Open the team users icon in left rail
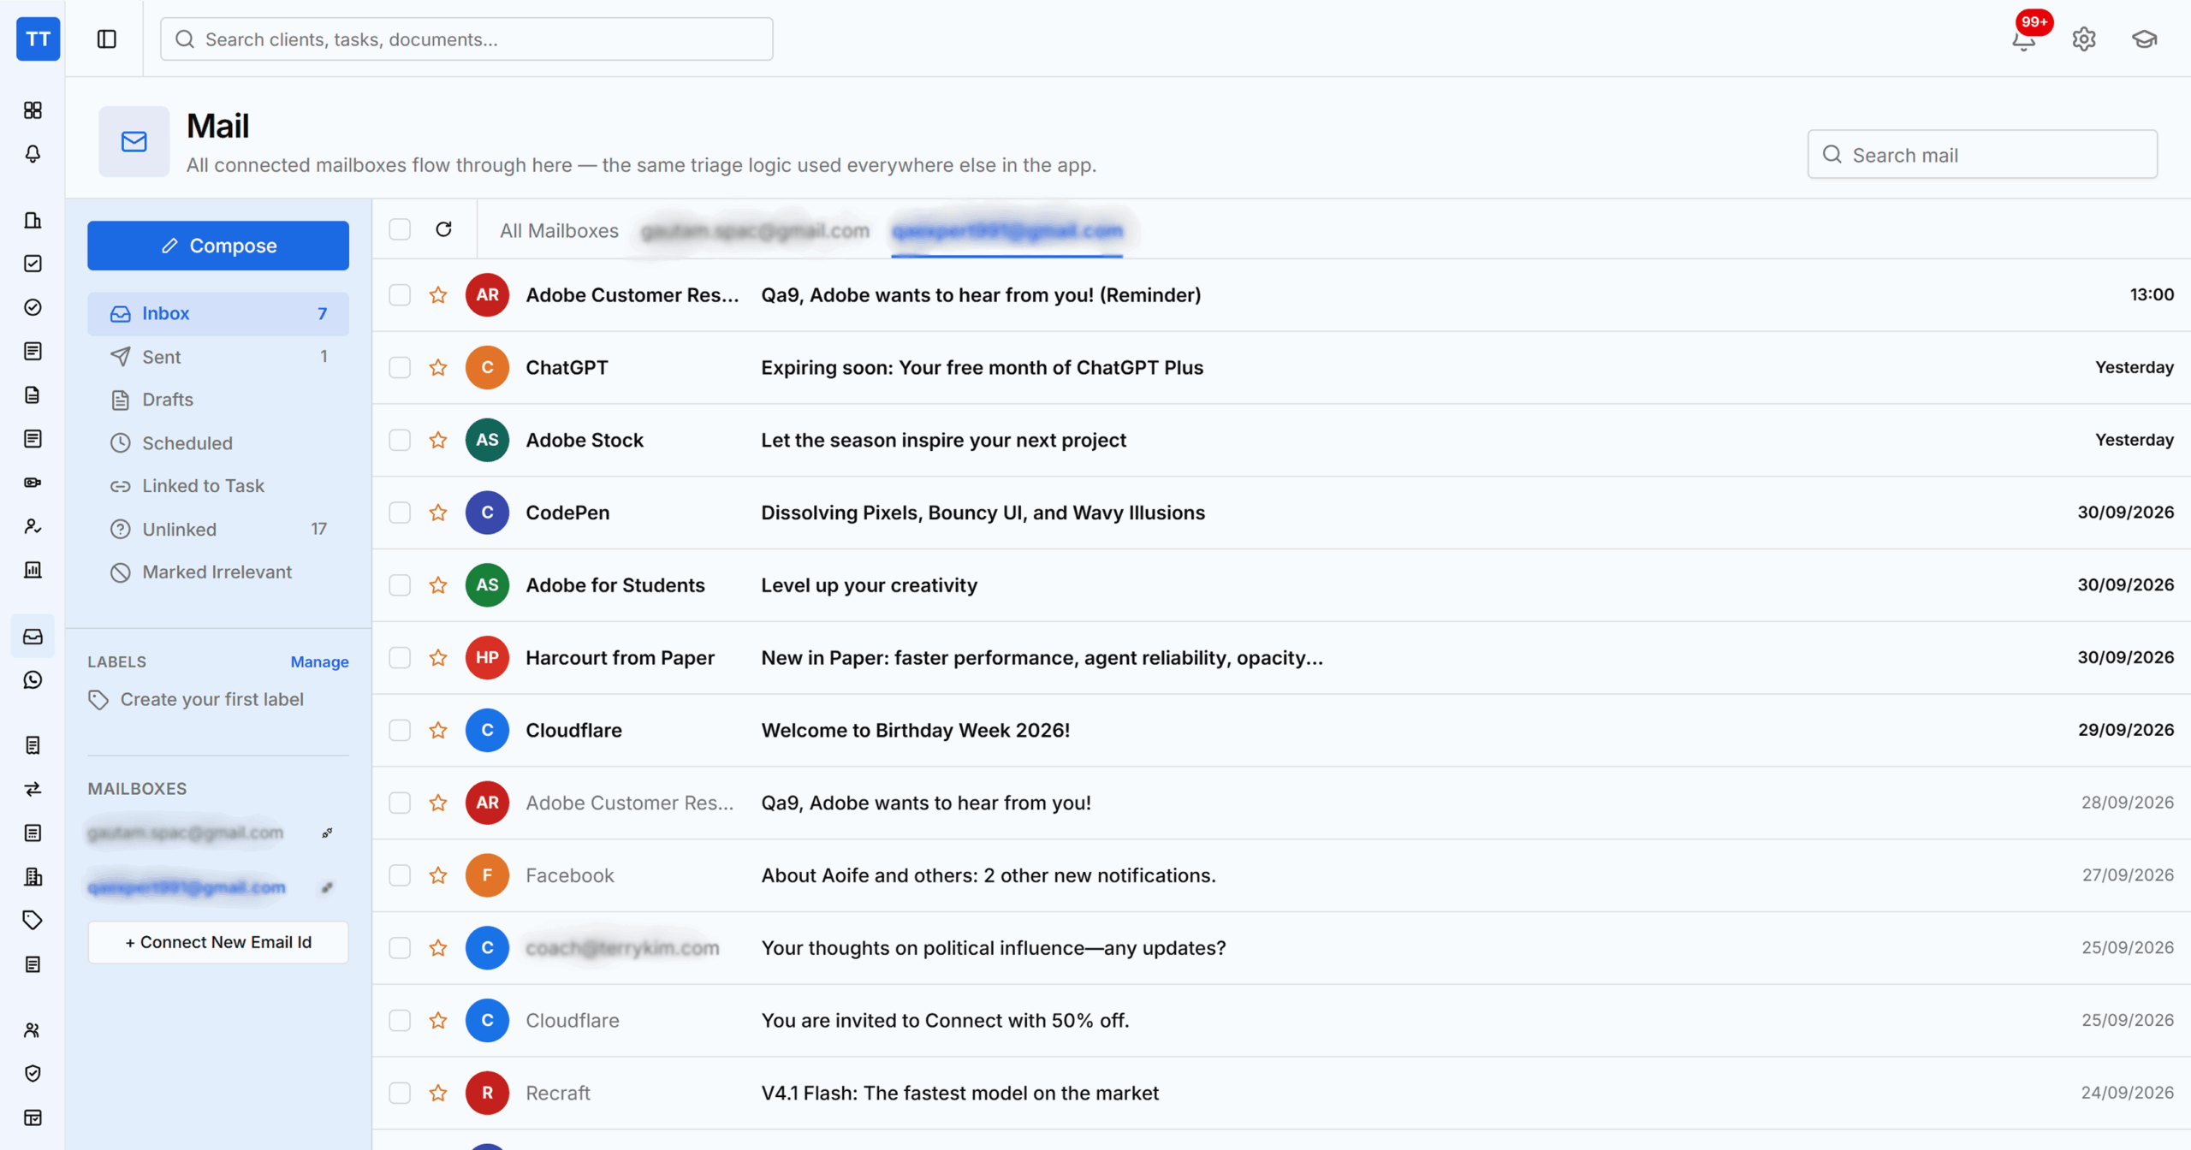The width and height of the screenshot is (2191, 1150). click(x=33, y=1030)
